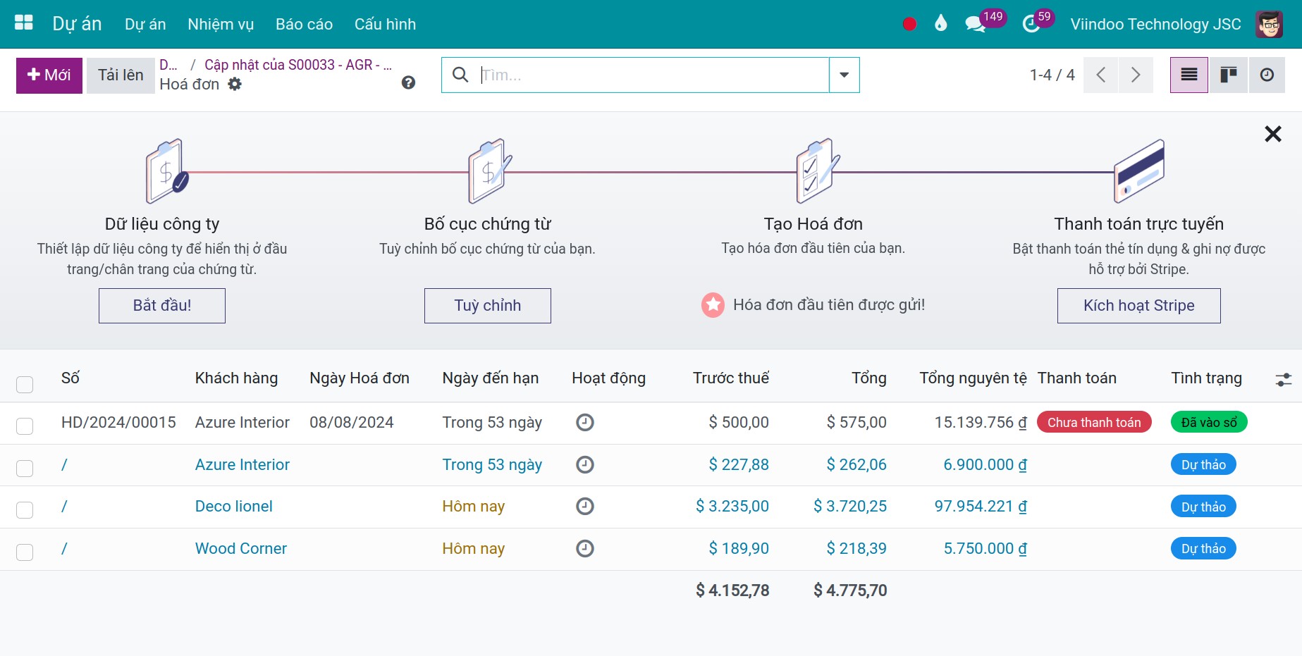Click the Tải lên upload button
This screenshot has width=1302, height=656.
coord(121,75)
